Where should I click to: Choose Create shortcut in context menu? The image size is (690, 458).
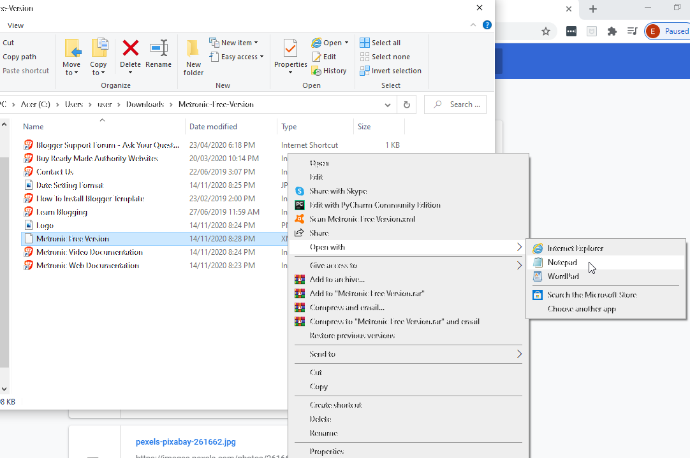coord(408,405)
